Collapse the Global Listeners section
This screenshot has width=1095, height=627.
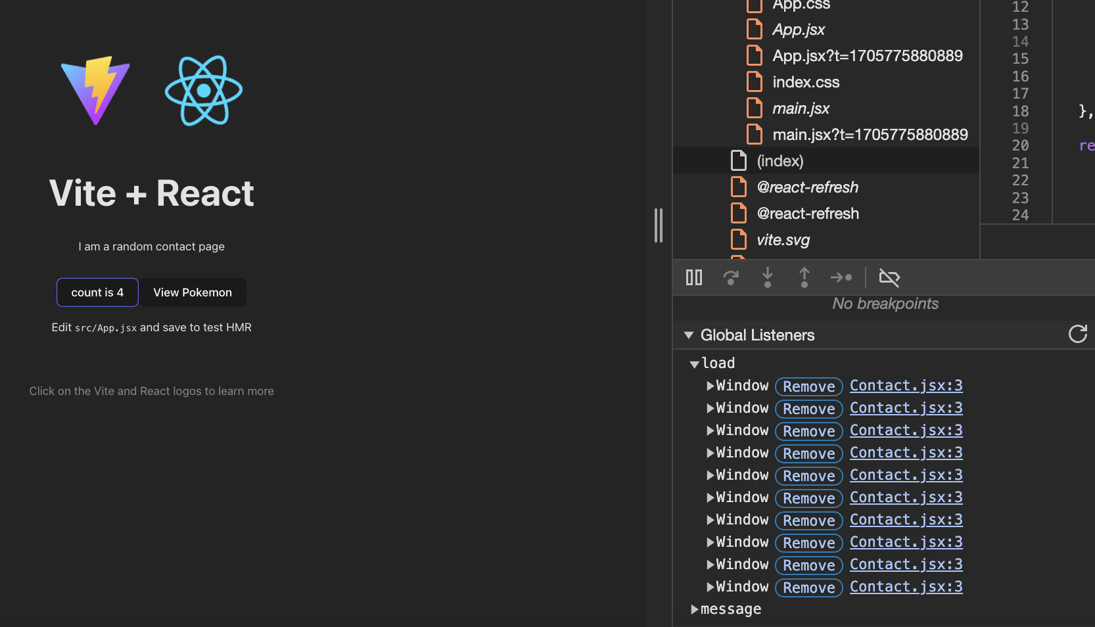tap(689, 335)
